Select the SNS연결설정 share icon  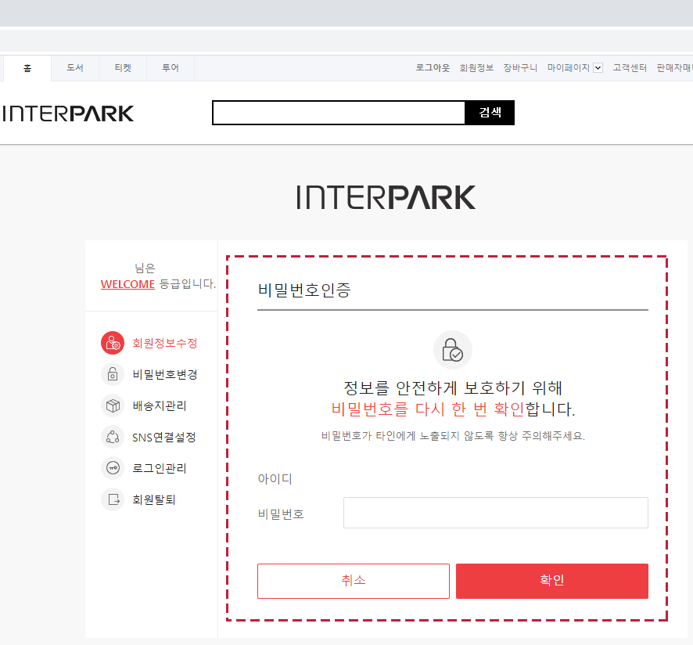[x=113, y=437]
